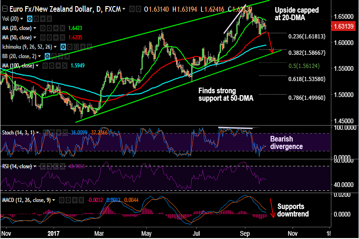Toggle RSI (14, close) visibility eye

pyautogui.click(x=43, y=166)
